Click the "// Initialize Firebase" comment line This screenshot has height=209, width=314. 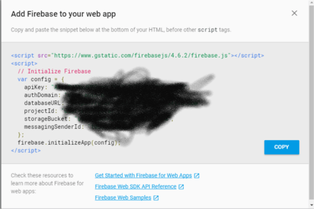point(54,71)
